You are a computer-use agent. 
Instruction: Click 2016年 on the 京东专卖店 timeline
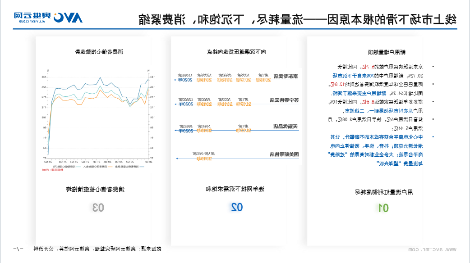coord(263,80)
